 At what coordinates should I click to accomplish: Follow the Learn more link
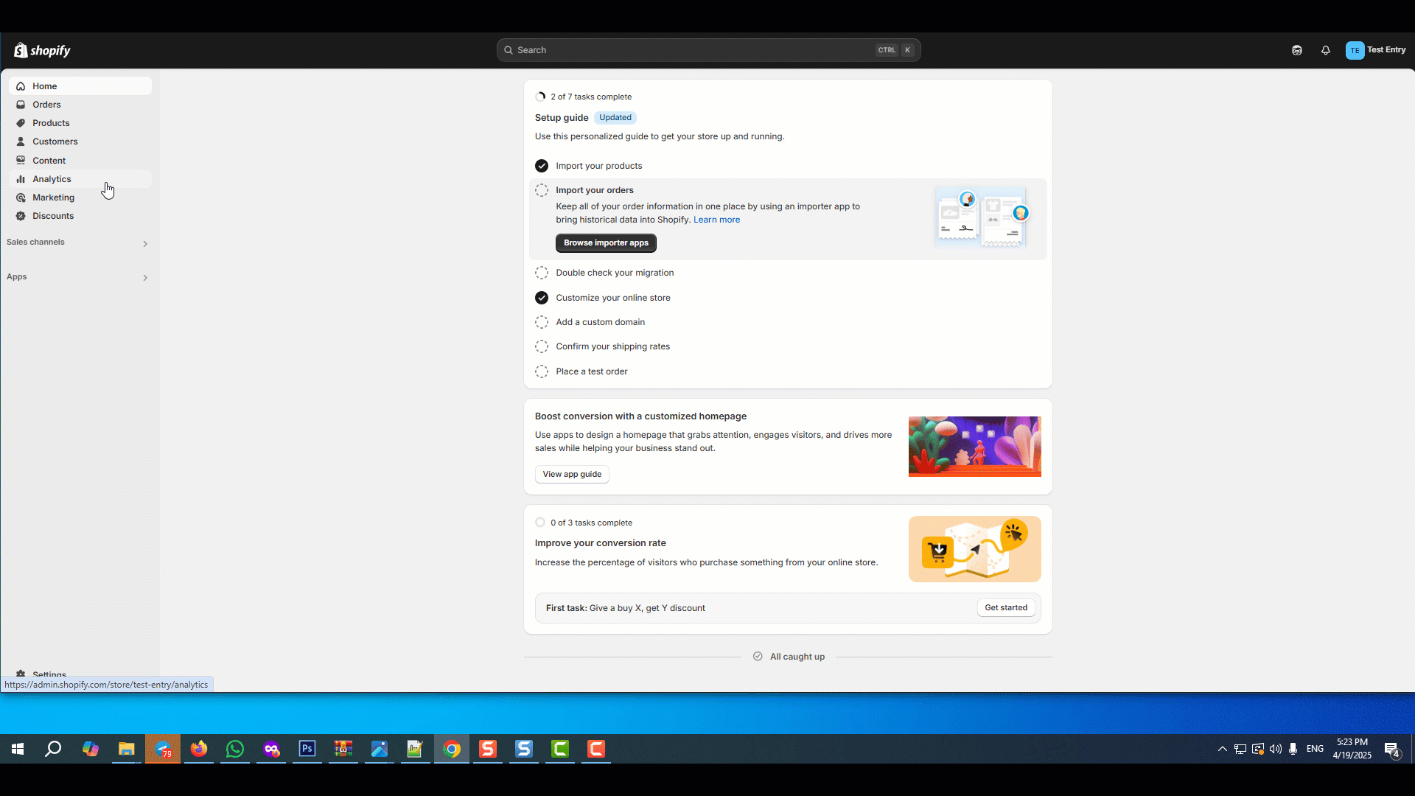(716, 220)
